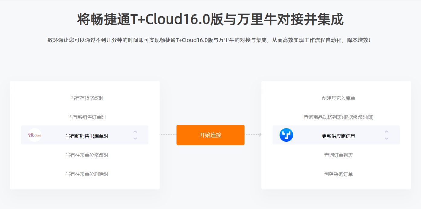This screenshot has width=421, height=209.
Task: Select the 当有新销售出库单时 trigger
Action: (87, 136)
